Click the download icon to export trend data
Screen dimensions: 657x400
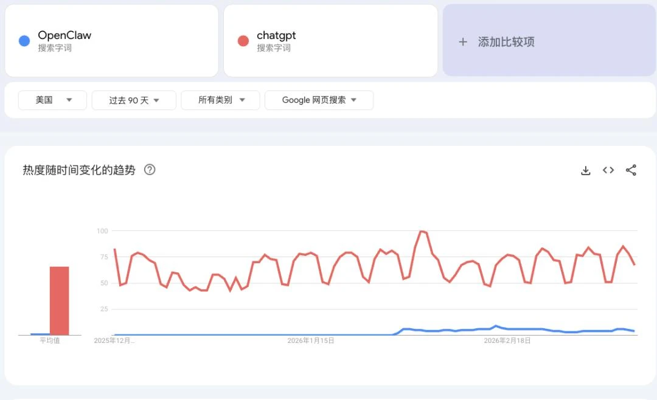(585, 170)
